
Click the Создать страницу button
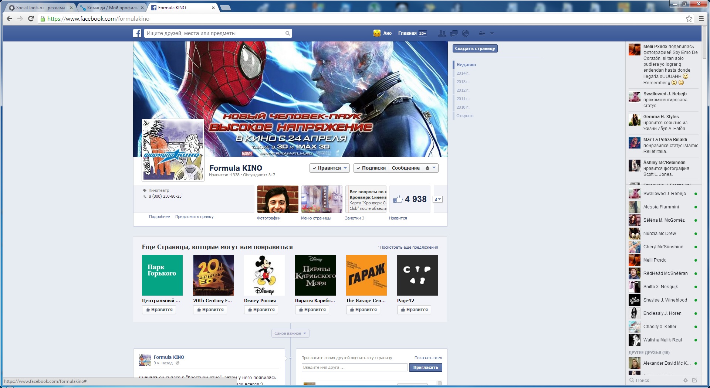click(475, 48)
